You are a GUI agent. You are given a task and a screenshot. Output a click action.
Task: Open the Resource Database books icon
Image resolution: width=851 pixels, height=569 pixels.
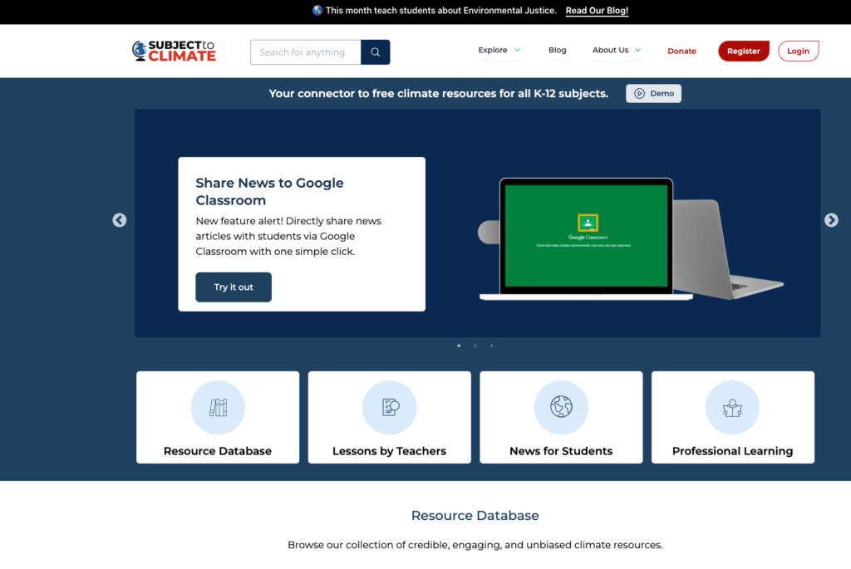[x=218, y=408]
